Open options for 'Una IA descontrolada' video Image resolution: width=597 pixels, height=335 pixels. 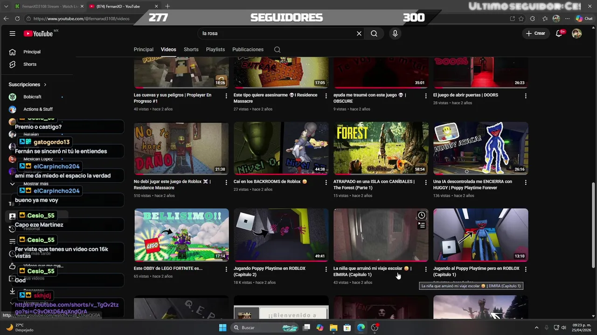pos(526,182)
